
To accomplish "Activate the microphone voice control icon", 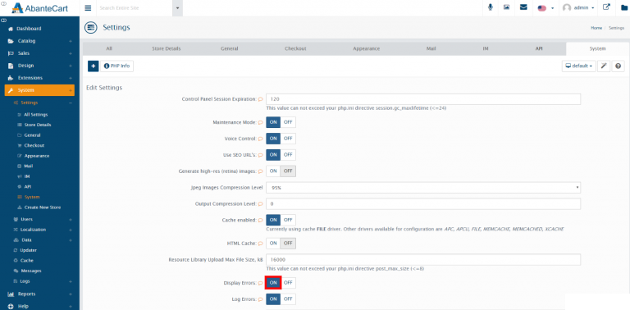I will point(491,7).
